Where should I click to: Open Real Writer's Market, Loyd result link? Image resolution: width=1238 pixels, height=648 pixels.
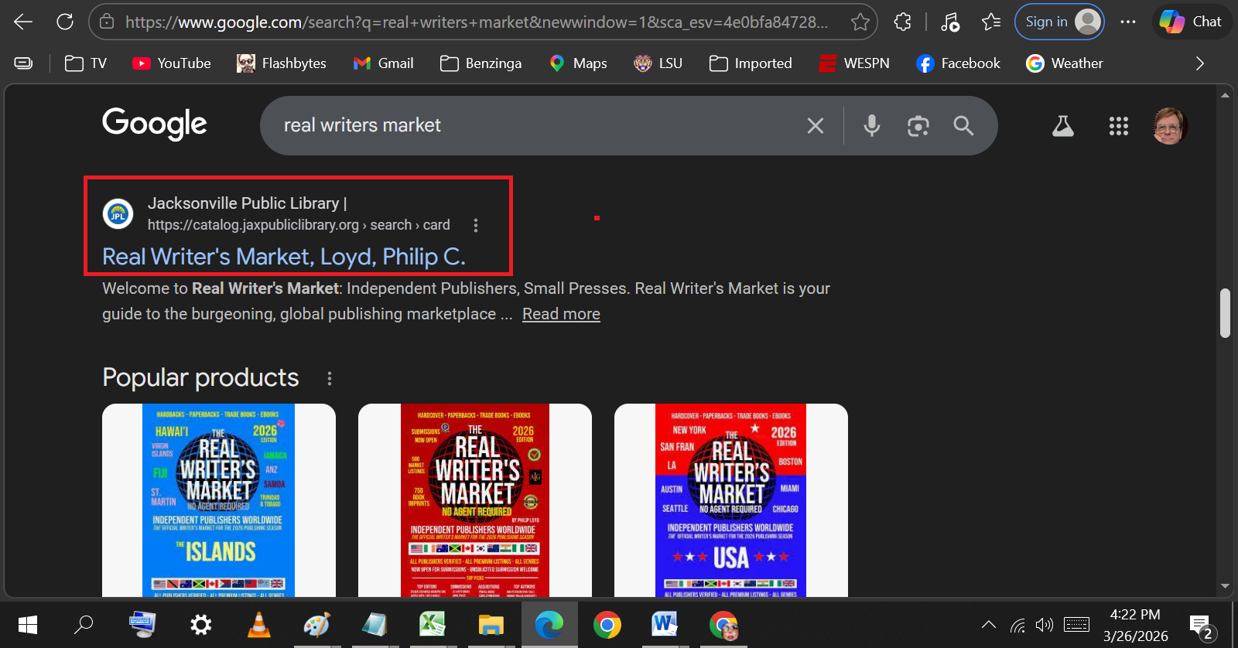(x=284, y=257)
